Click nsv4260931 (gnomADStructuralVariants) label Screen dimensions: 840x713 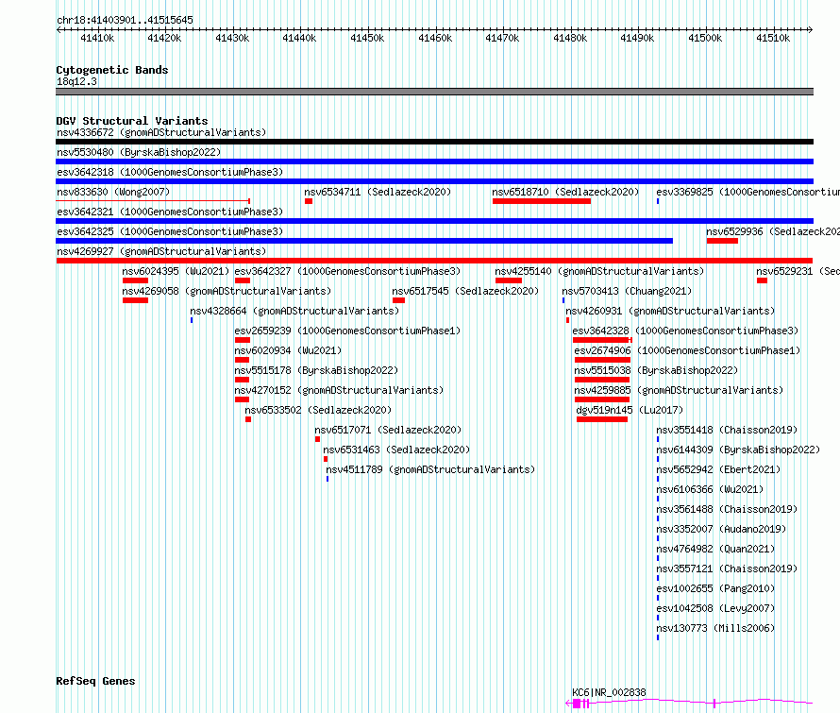(670, 311)
